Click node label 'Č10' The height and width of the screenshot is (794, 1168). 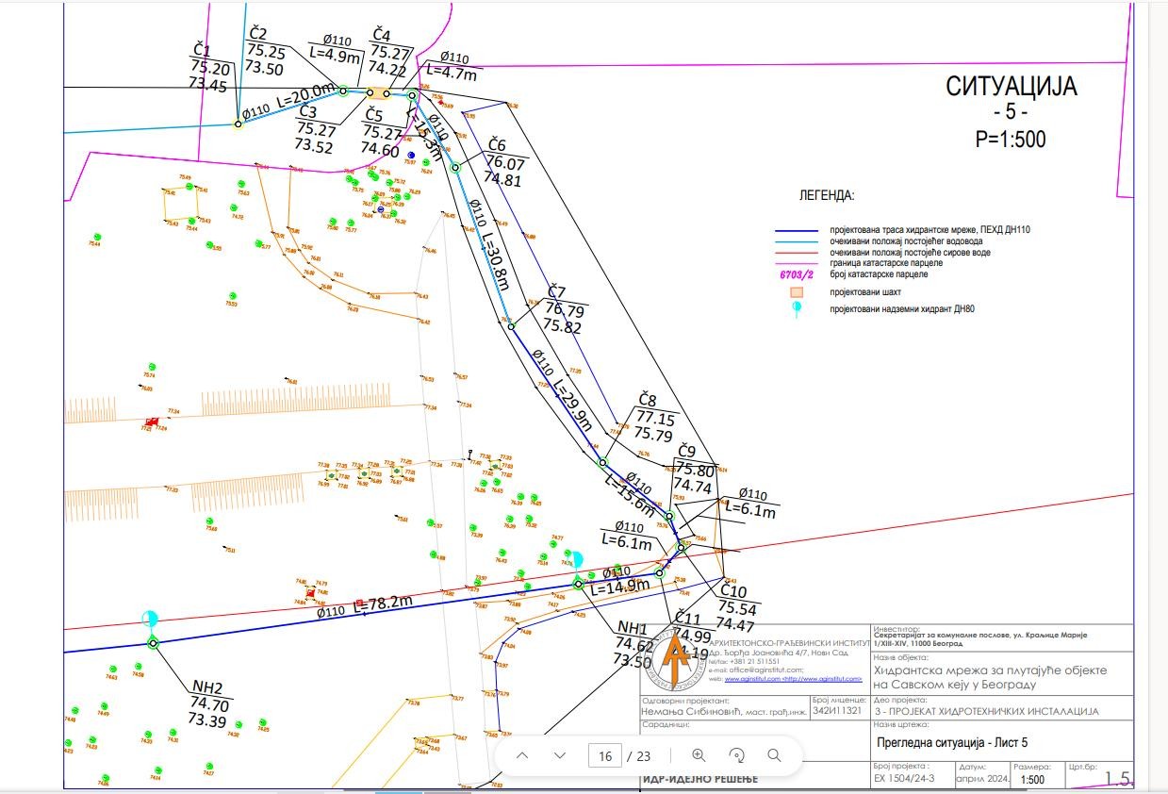coord(732,591)
